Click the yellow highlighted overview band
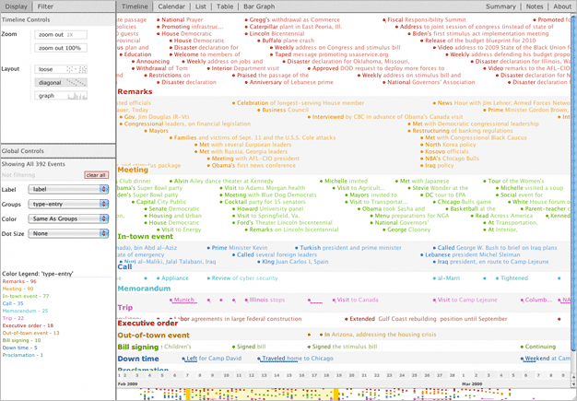This screenshot has width=577, height=401. point(262,395)
